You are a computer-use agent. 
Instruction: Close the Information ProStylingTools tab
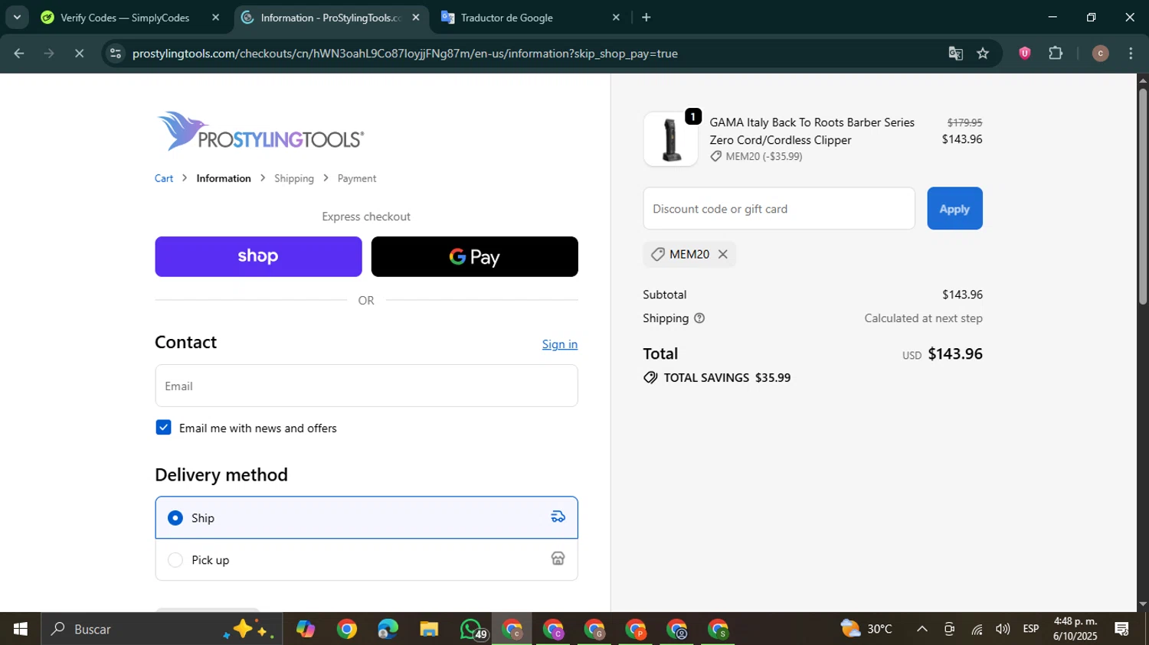pos(416,18)
